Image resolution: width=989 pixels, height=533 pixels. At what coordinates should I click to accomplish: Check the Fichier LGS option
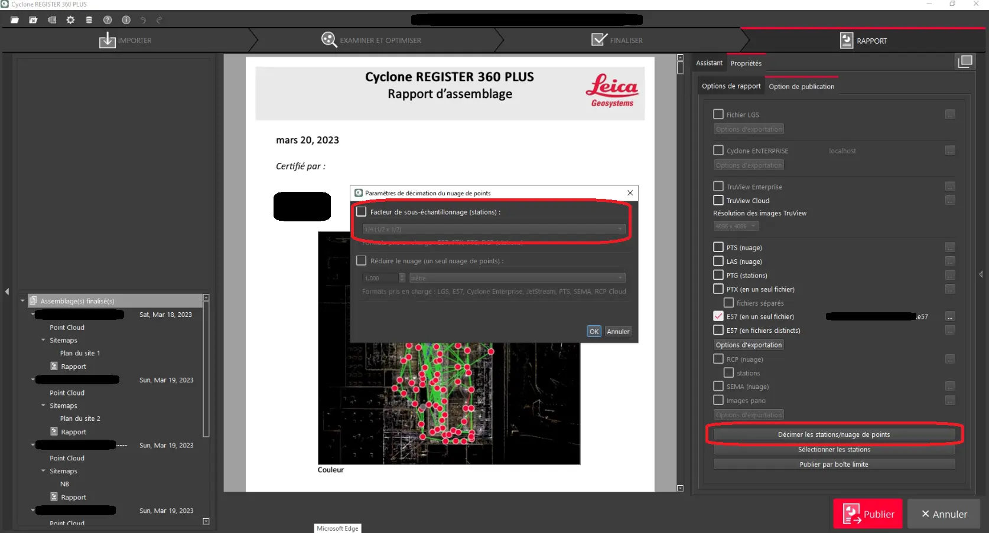[718, 115]
